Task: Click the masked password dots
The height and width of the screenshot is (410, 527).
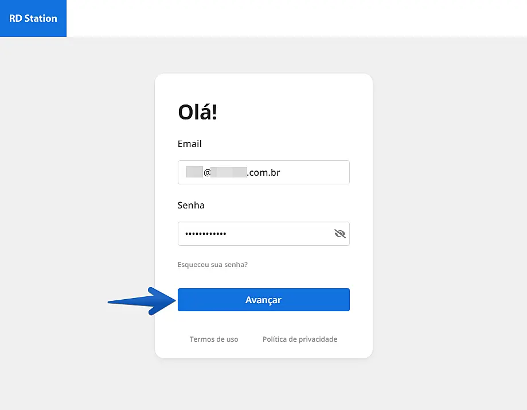Action: [x=205, y=234]
